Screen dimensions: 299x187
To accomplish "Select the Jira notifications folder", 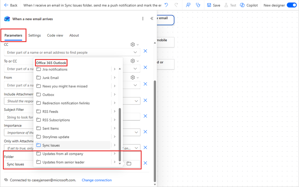I will [73, 69].
